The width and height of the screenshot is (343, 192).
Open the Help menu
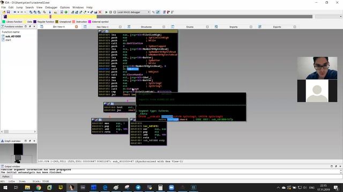90,7
